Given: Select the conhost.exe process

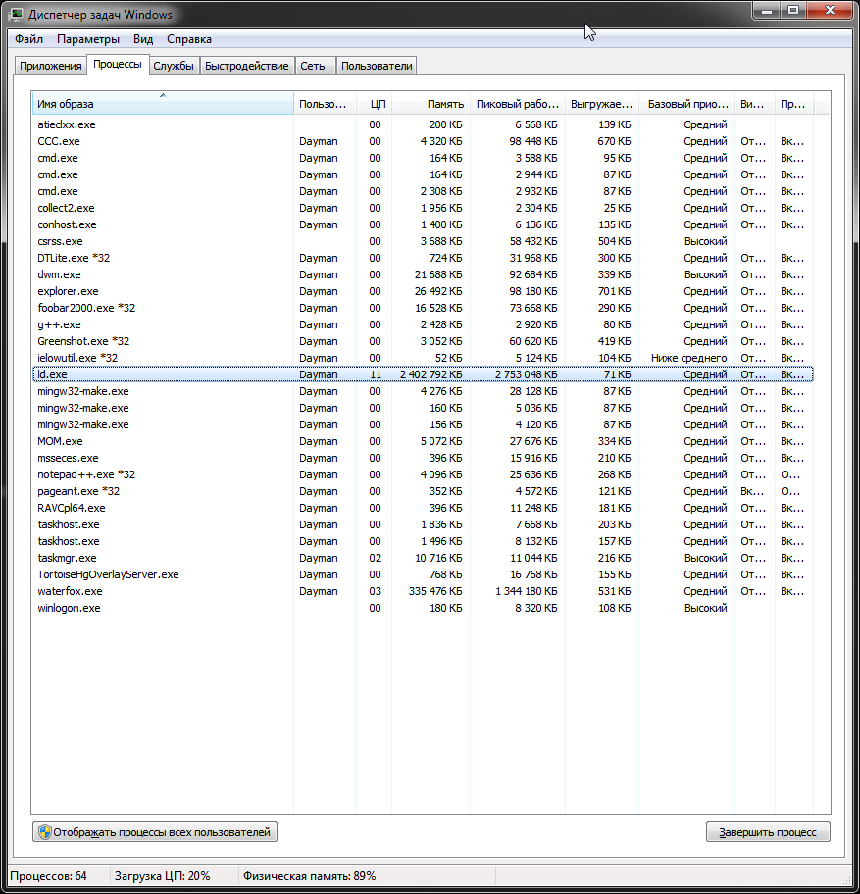Looking at the screenshot, I should 423,224.
